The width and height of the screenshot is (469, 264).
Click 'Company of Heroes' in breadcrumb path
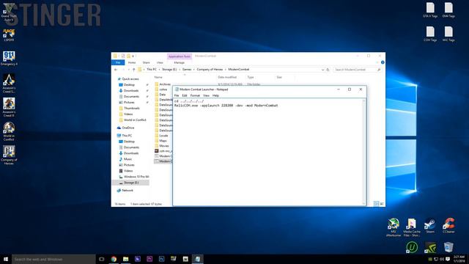(x=210, y=70)
